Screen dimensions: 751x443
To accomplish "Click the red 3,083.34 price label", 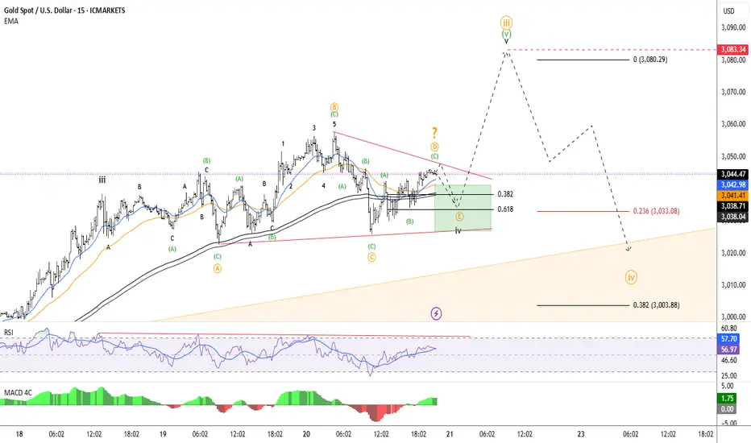I will coord(733,49).
